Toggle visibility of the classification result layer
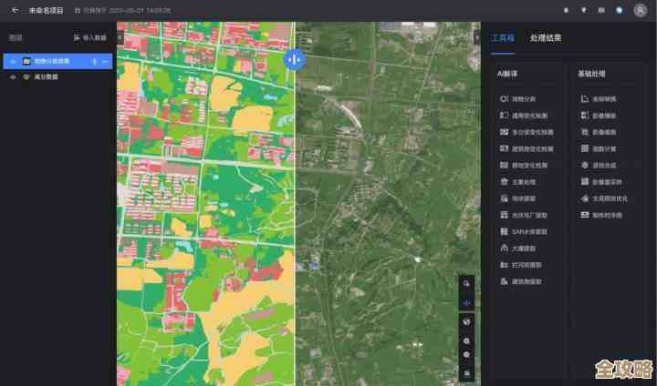The image size is (657, 386). click(x=13, y=61)
